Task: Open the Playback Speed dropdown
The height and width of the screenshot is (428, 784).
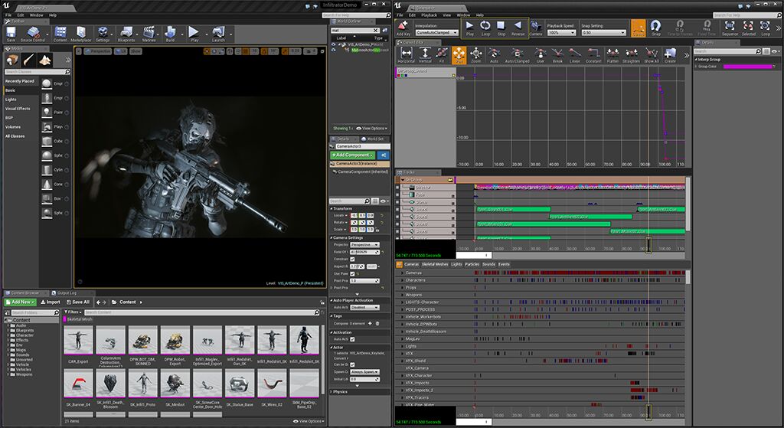Action: [x=563, y=33]
